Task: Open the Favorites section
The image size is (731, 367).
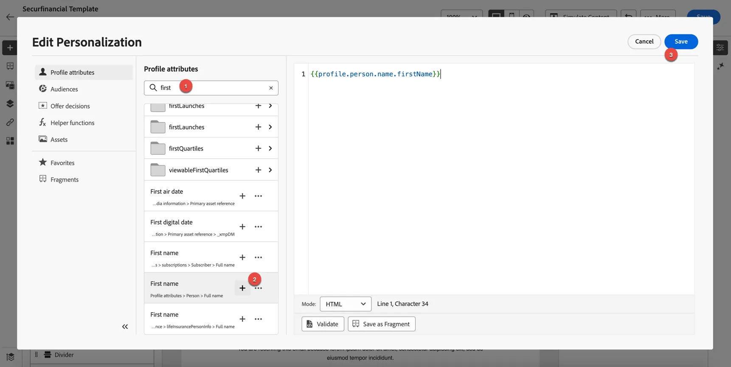Action: [x=84, y=163]
